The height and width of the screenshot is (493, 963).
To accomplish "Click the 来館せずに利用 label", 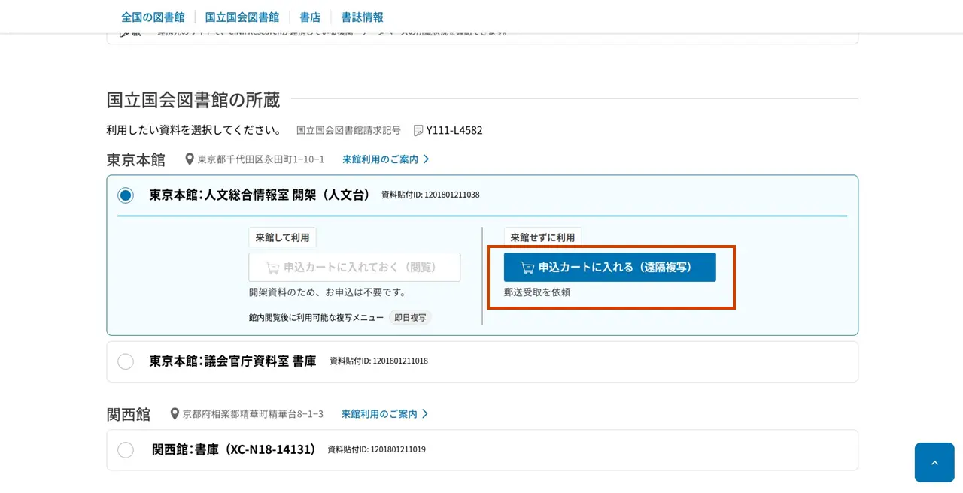I will pyautogui.click(x=542, y=237).
